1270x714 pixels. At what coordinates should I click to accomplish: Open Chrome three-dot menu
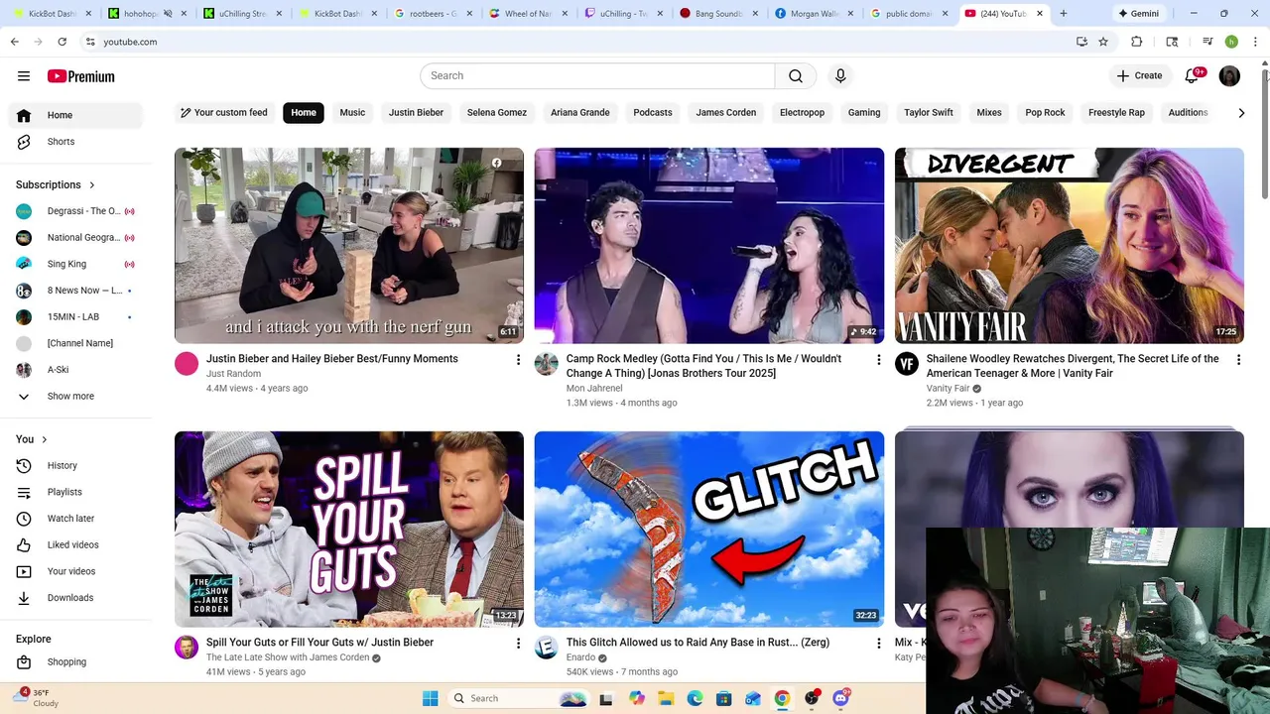click(x=1256, y=42)
